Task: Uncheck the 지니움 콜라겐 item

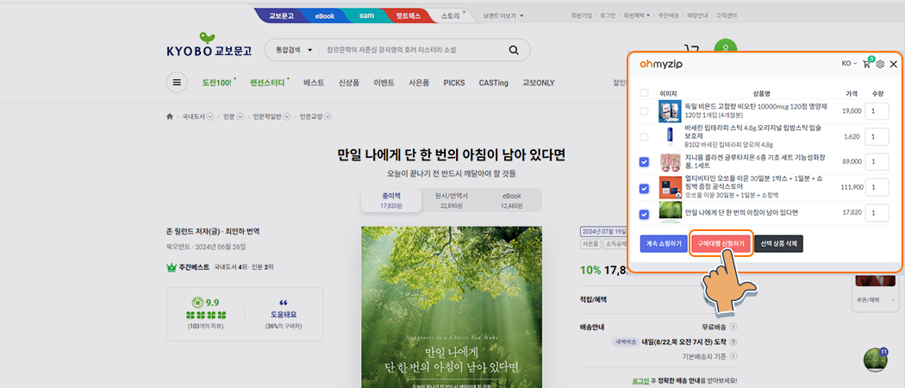Action: coord(644,162)
